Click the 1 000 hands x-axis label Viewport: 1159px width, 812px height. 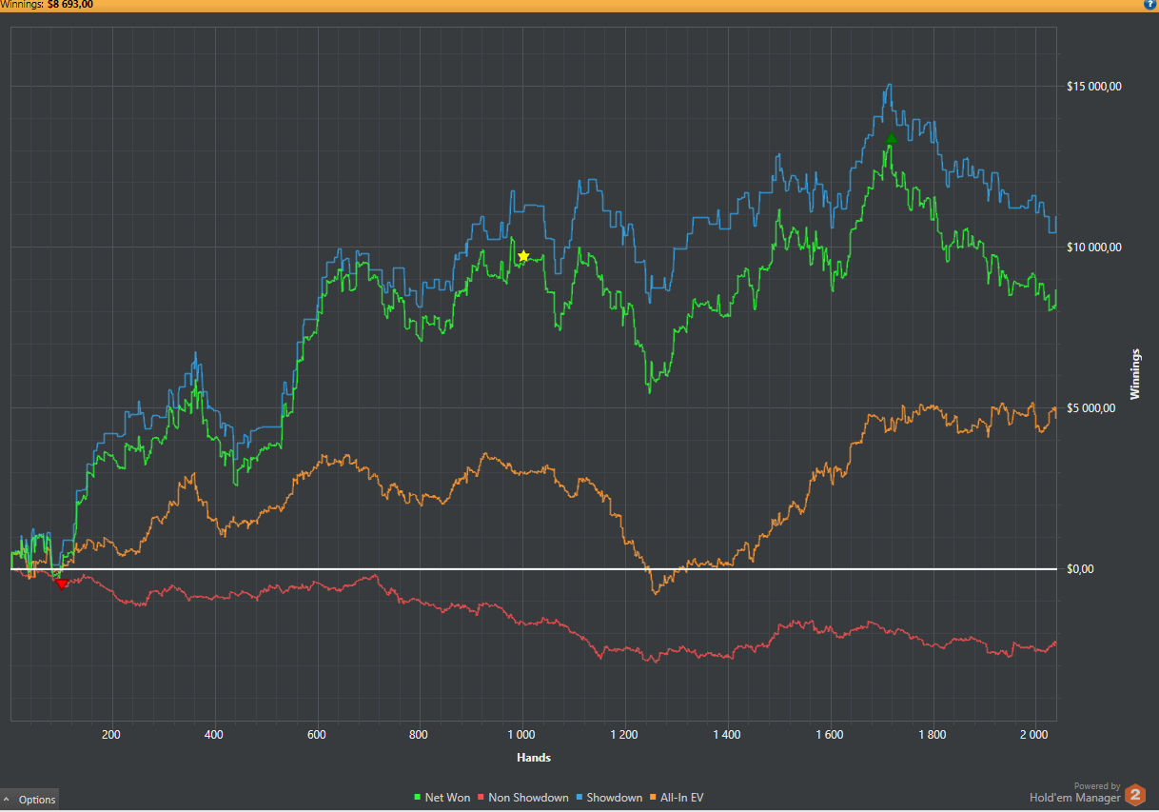tap(521, 735)
